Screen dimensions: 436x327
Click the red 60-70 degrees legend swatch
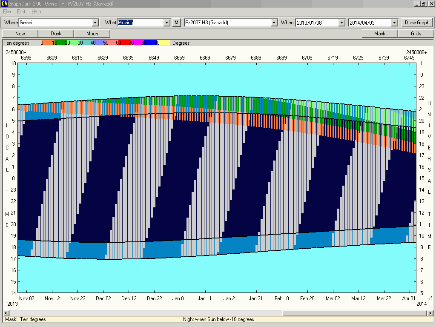(x=124, y=43)
